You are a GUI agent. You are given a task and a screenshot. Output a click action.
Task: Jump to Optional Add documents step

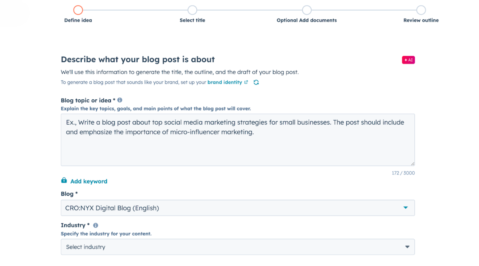307,10
